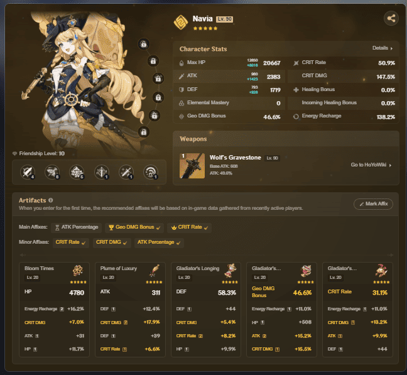Click the Wolf's Gravestone weapon name
The image size is (407, 375).
click(x=235, y=158)
